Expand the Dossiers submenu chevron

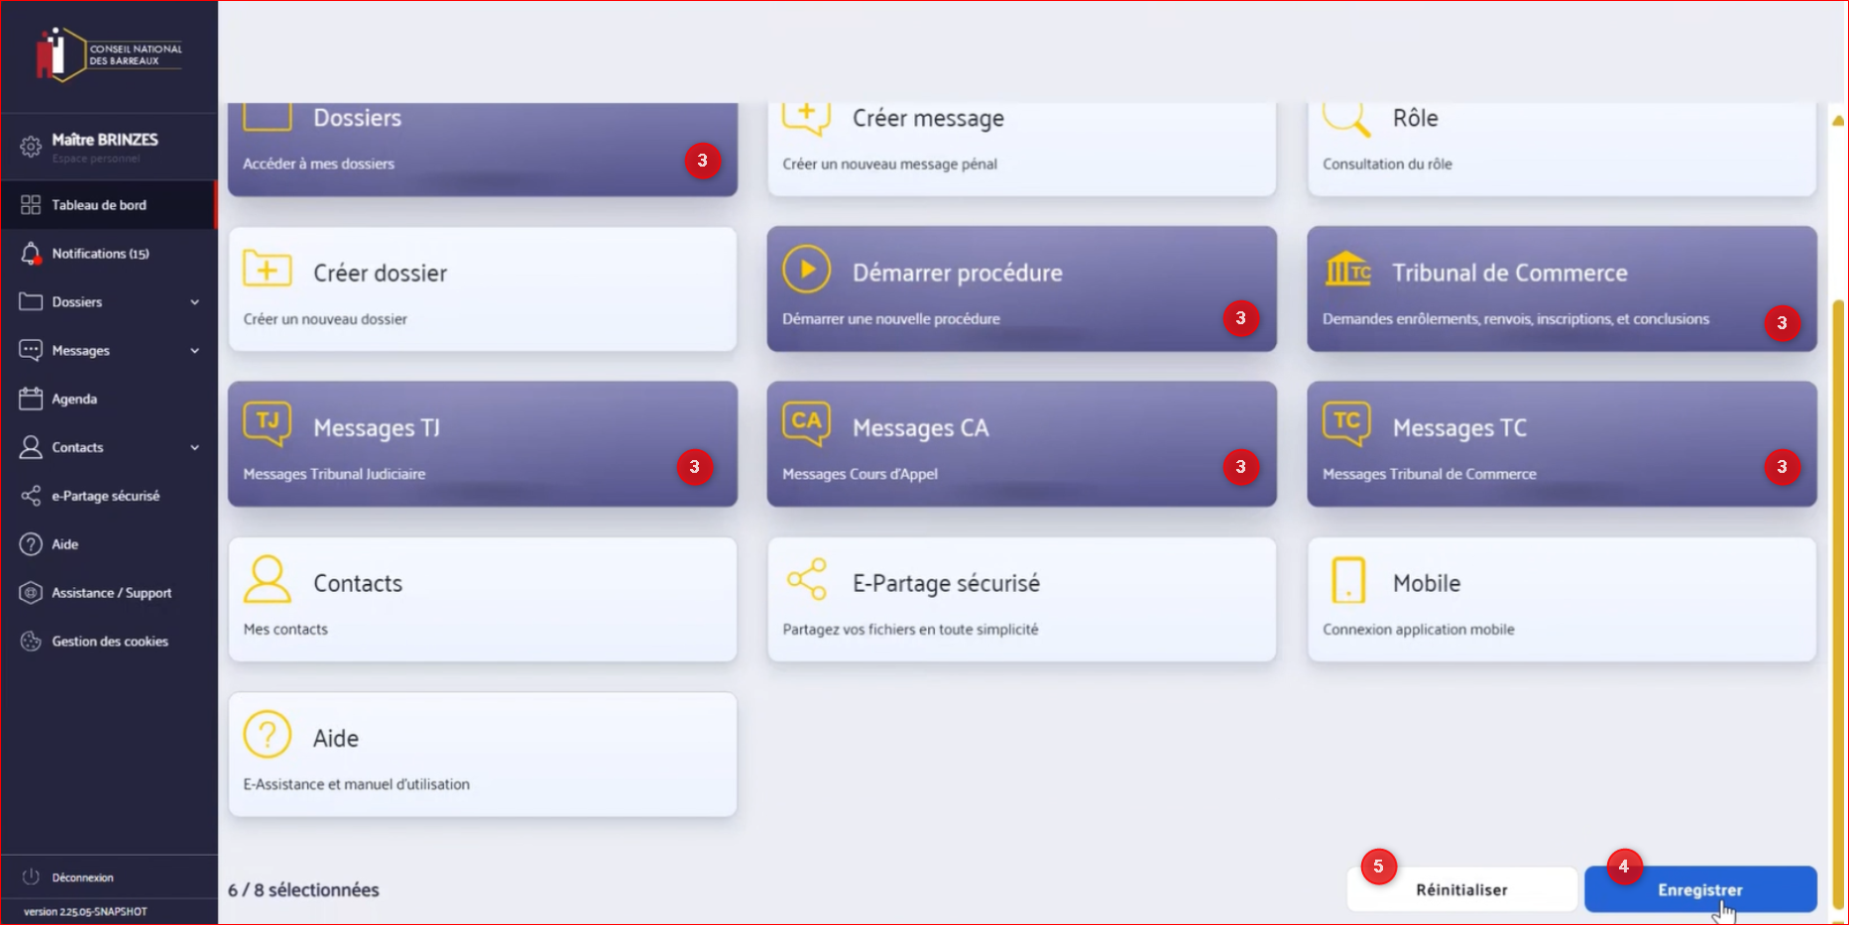coord(194,302)
